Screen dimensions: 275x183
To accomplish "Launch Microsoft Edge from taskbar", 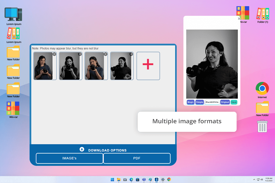I will 131,180.
